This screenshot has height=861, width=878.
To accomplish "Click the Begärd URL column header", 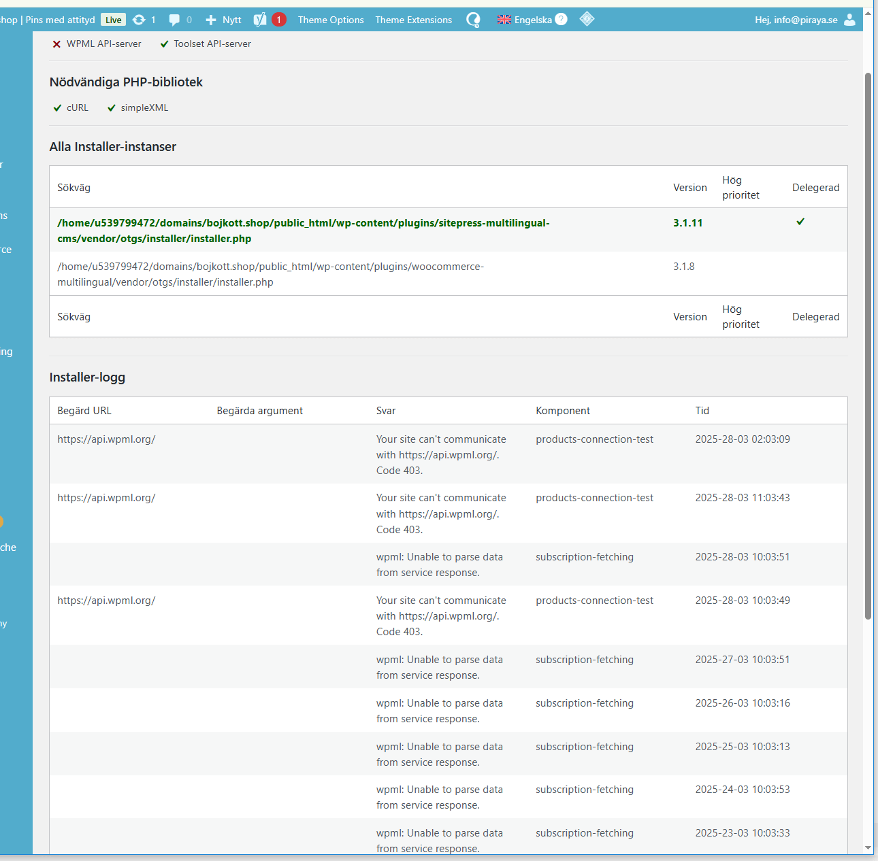I will 84,411.
